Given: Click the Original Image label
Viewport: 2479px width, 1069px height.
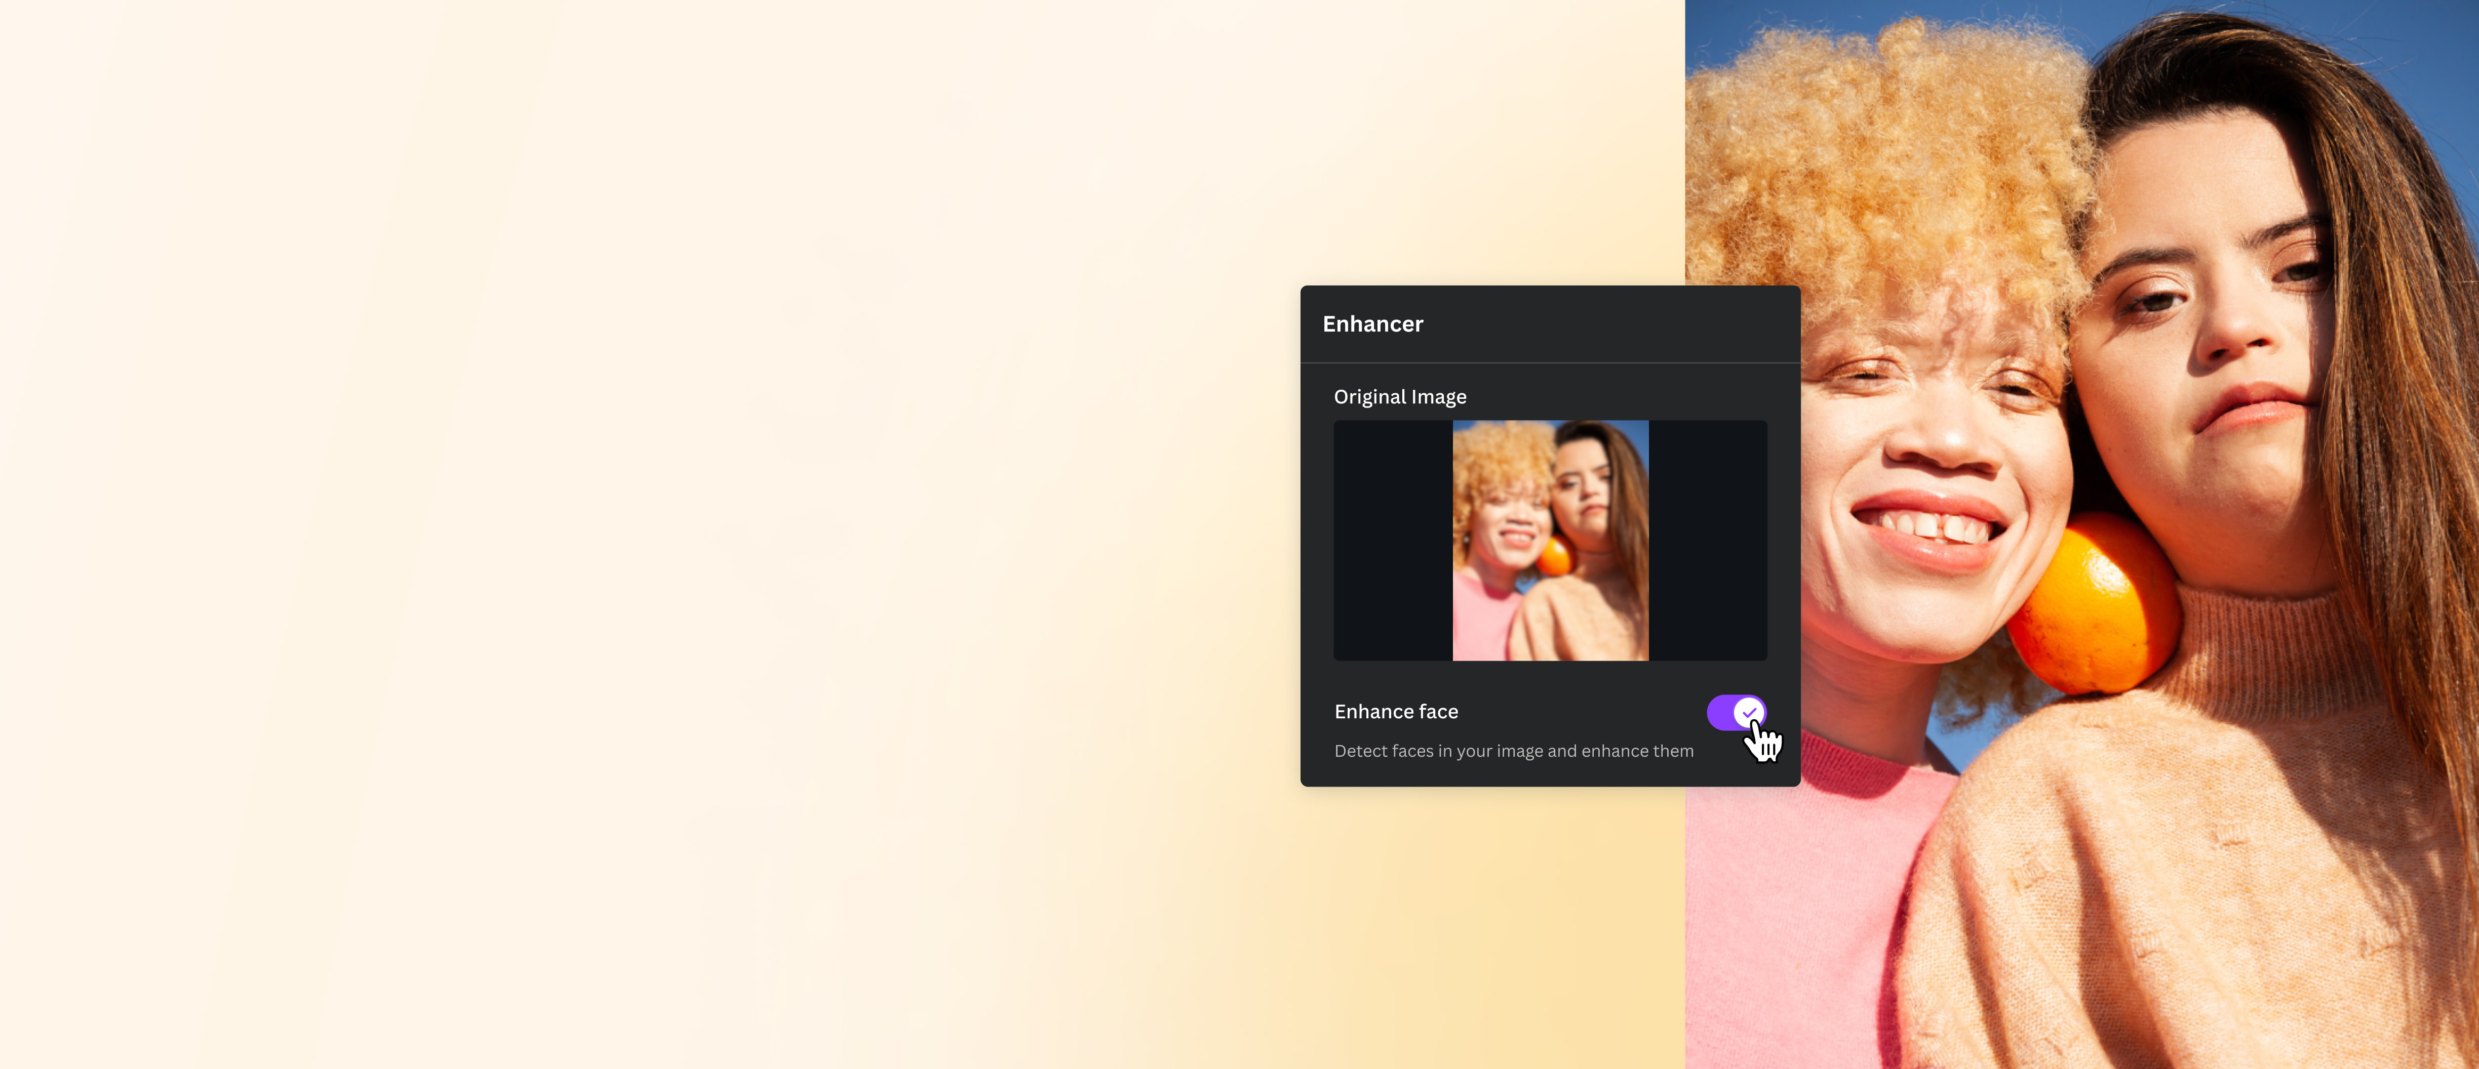Looking at the screenshot, I should (1400, 396).
